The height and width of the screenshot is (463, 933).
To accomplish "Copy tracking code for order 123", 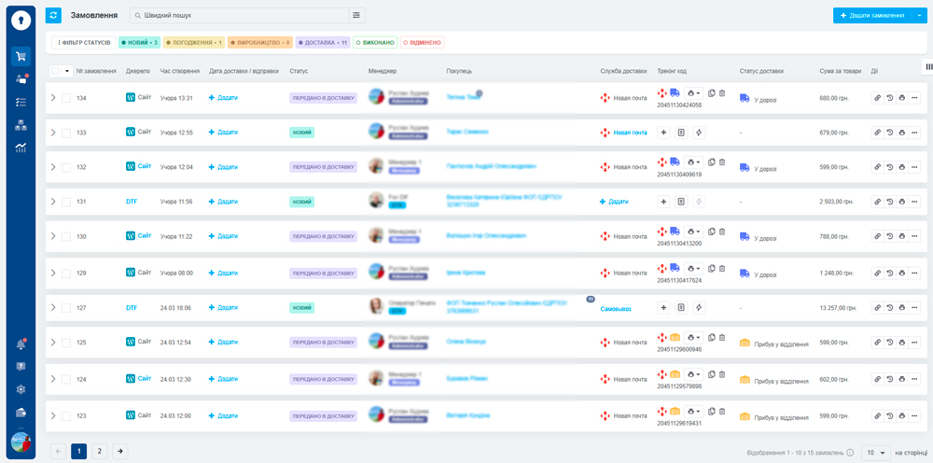I will (712, 412).
